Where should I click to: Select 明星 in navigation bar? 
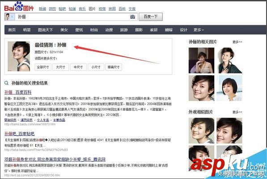(x=27, y=30)
